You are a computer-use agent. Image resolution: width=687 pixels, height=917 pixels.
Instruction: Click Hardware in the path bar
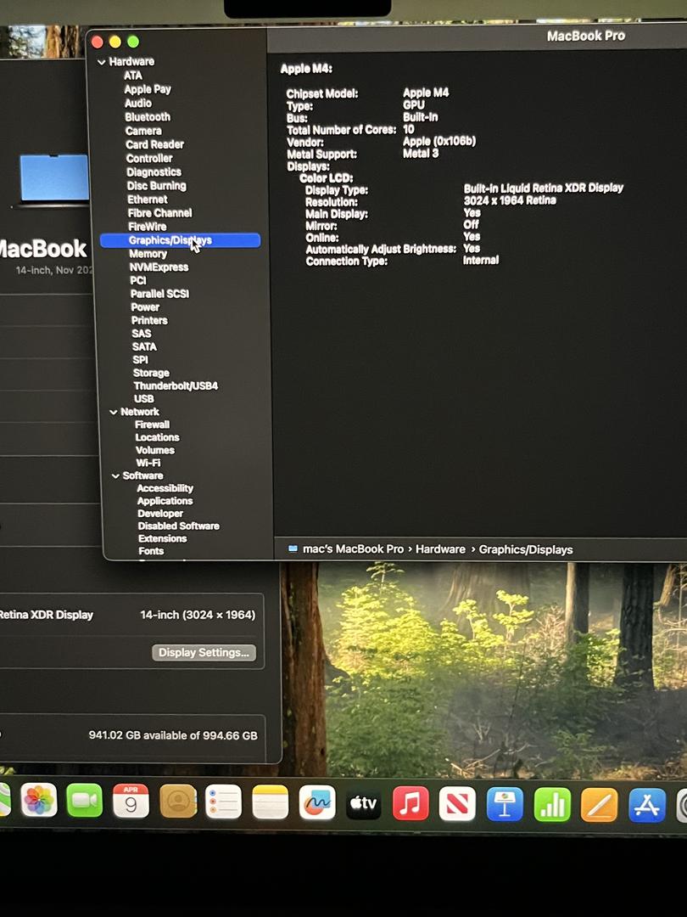(x=440, y=549)
